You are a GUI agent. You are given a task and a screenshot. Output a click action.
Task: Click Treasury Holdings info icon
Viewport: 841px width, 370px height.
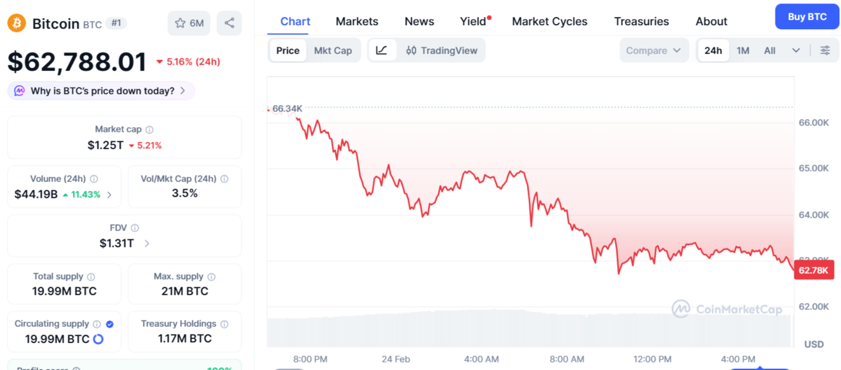224,324
